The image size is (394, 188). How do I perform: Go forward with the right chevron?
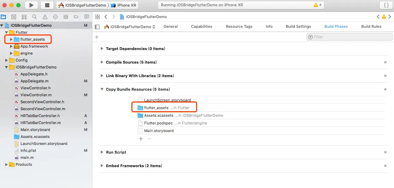tap(114, 17)
